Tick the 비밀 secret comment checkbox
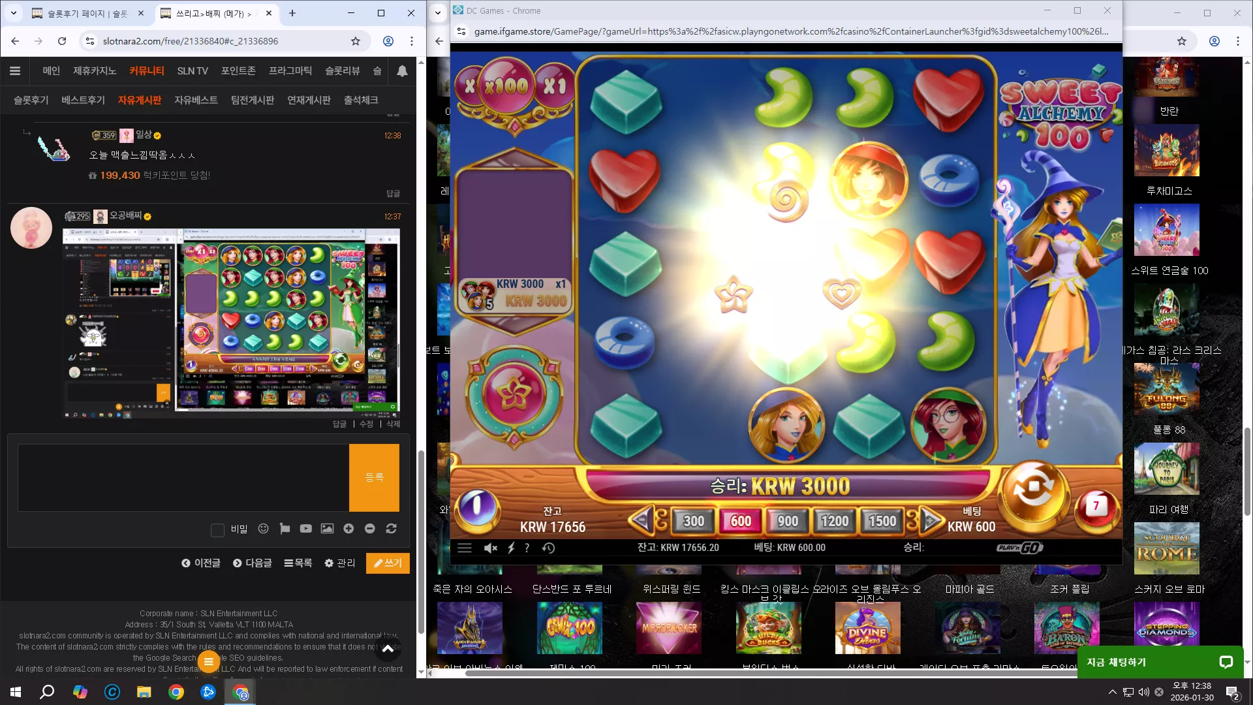This screenshot has height=705, width=1253. tap(218, 529)
